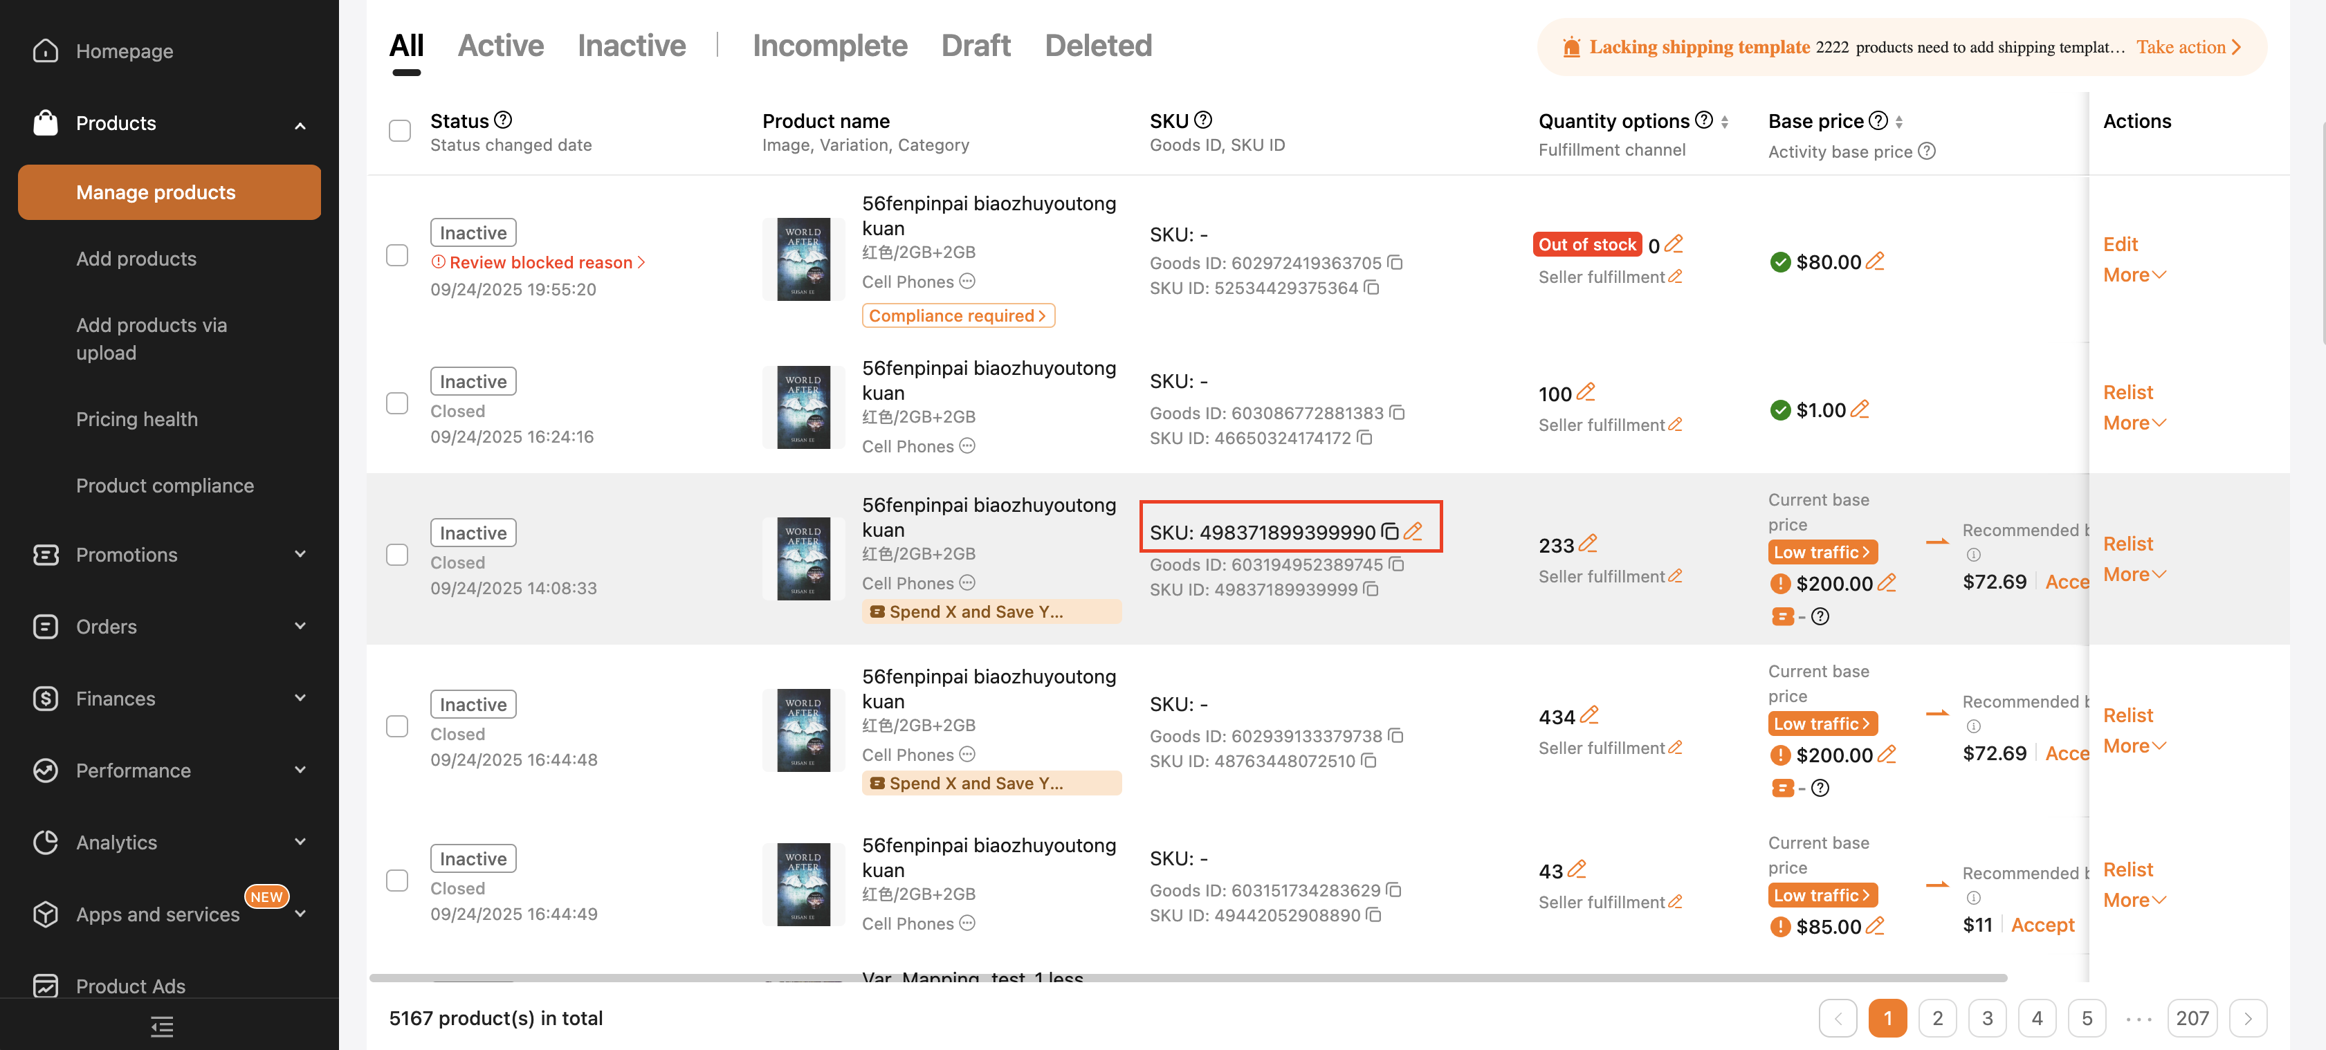The height and width of the screenshot is (1050, 2326).
Task: Sort by Base price arrows
Action: [x=1899, y=122]
